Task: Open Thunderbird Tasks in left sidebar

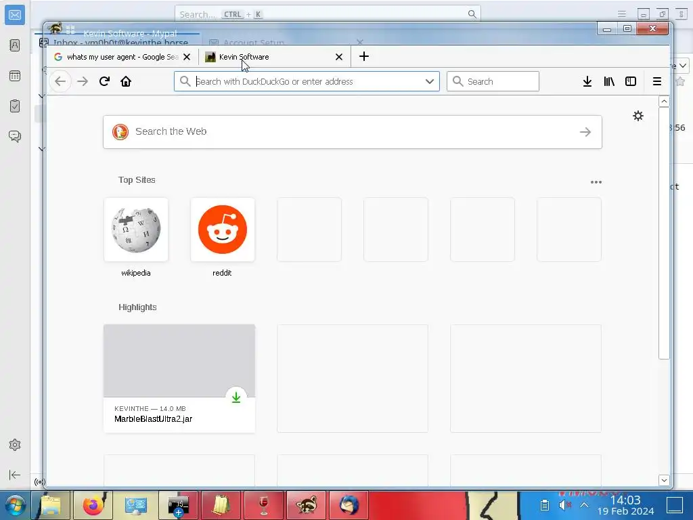Action: click(x=15, y=106)
